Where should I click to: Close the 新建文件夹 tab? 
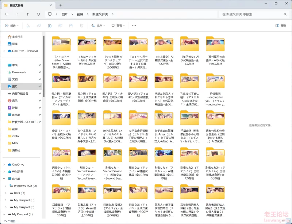click(51, 5)
